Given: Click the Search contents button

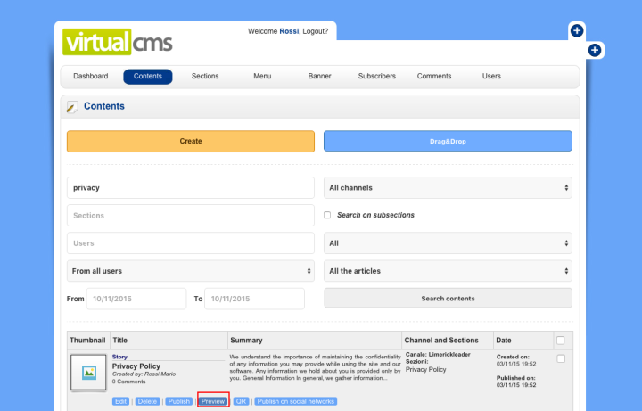Looking at the screenshot, I should point(448,299).
